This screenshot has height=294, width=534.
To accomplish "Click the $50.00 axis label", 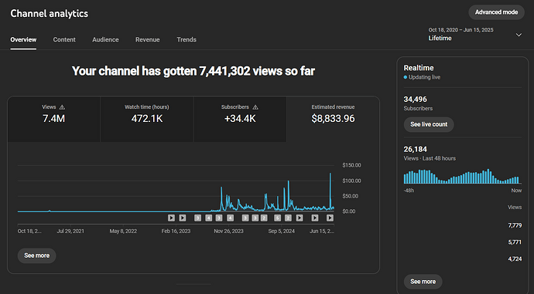I will pos(350,196).
